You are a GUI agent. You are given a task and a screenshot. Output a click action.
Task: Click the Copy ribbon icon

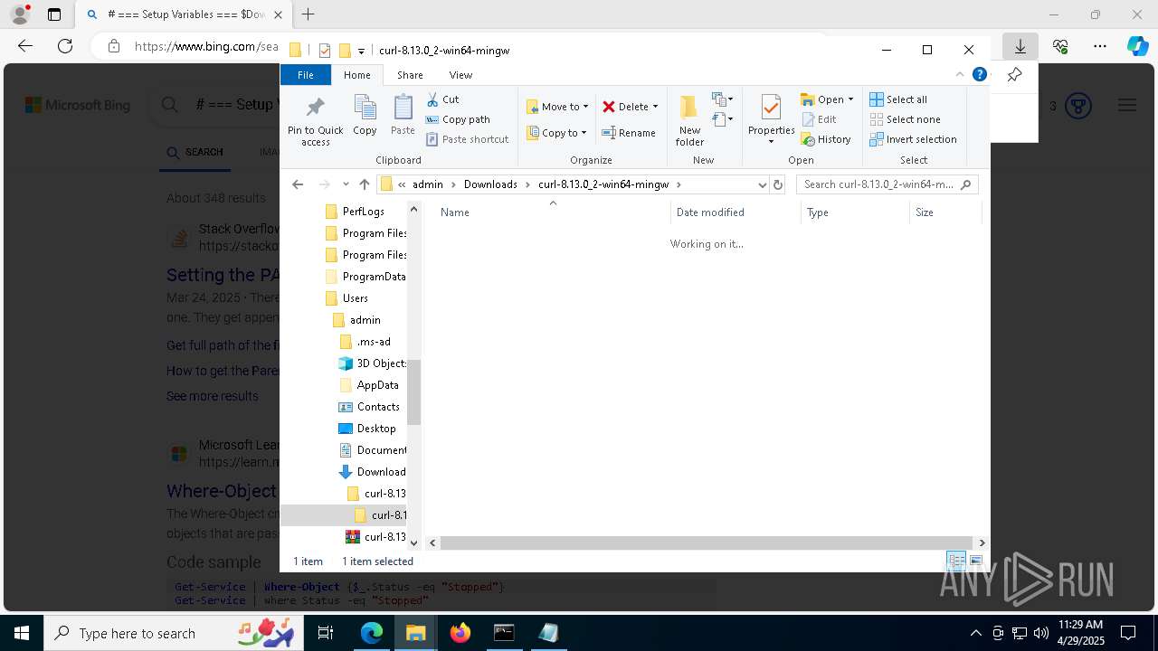pyautogui.click(x=365, y=115)
